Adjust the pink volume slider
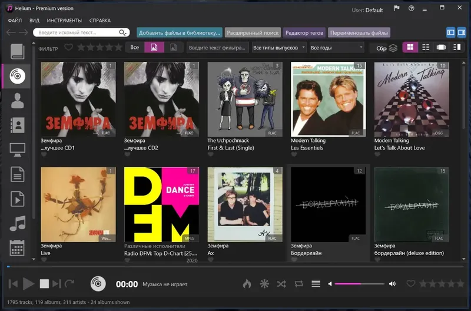471x311 pixels. pyautogui.click(x=359, y=284)
